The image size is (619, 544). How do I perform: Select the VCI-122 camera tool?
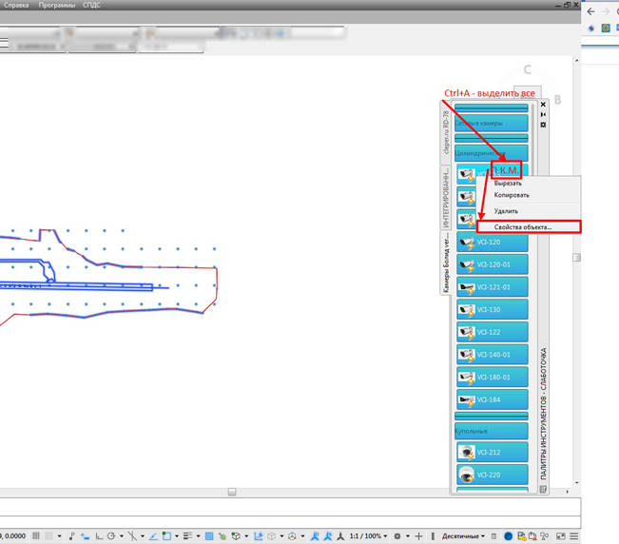point(492,332)
